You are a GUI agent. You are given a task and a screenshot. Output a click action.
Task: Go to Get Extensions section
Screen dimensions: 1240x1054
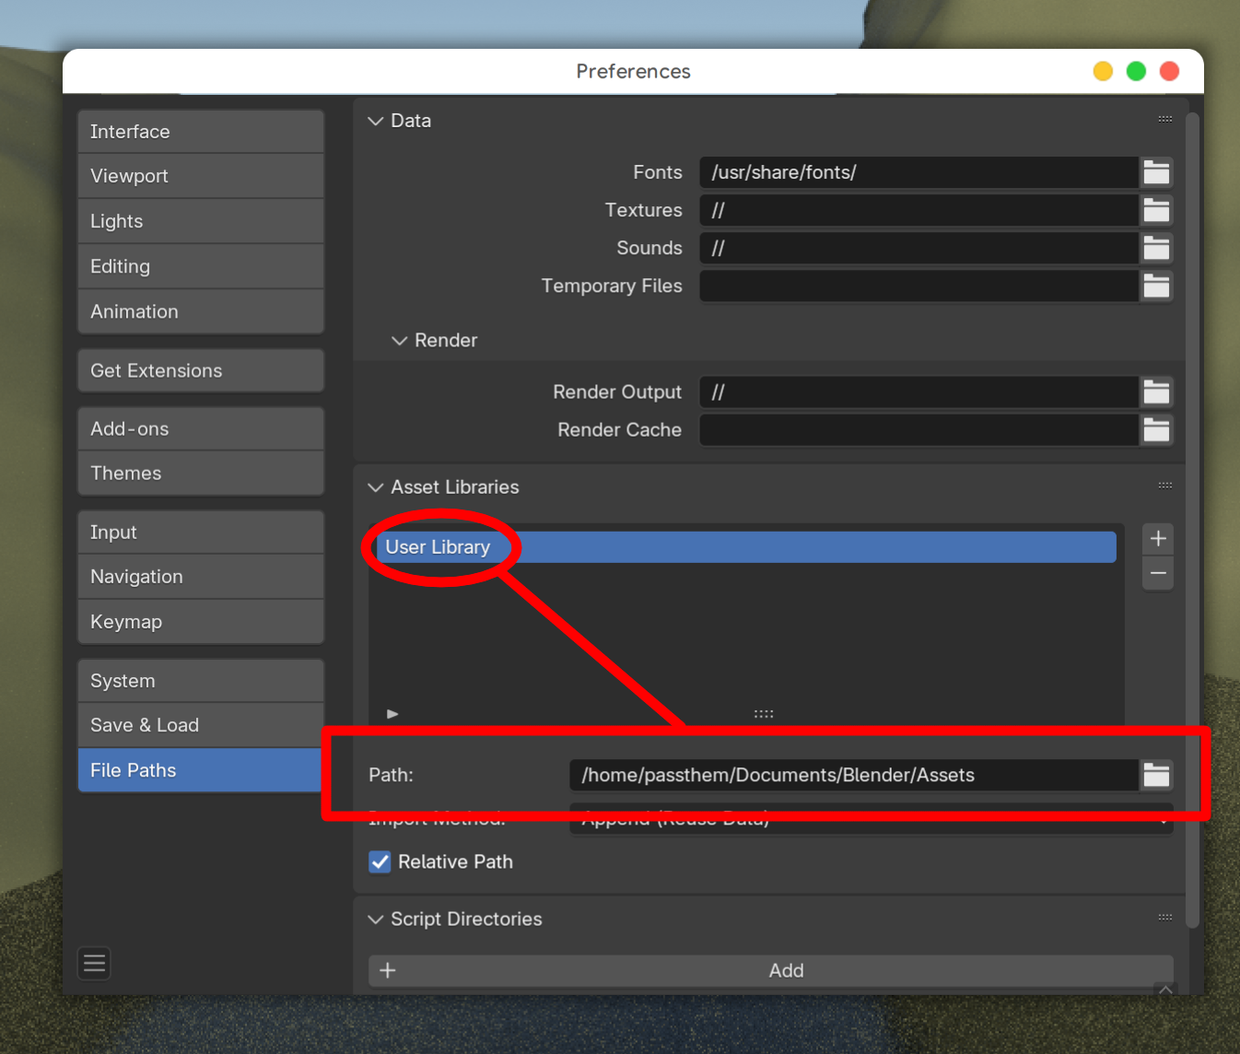click(201, 370)
